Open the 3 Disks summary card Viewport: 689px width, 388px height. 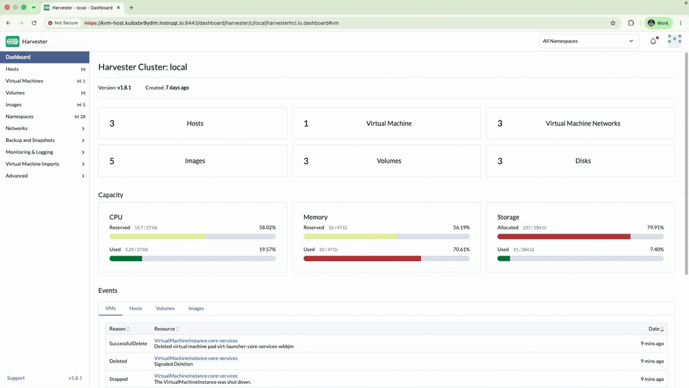[x=580, y=161]
